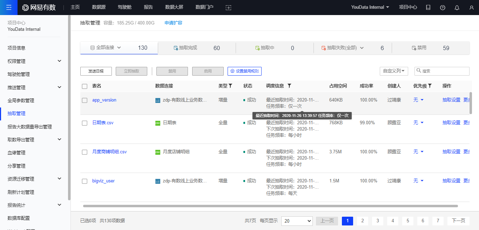Image resolution: width=479 pixels, height=230 pixels.
Task: Click the search magnifier icon
Action: pyautogui.click(x=419, y=71)
